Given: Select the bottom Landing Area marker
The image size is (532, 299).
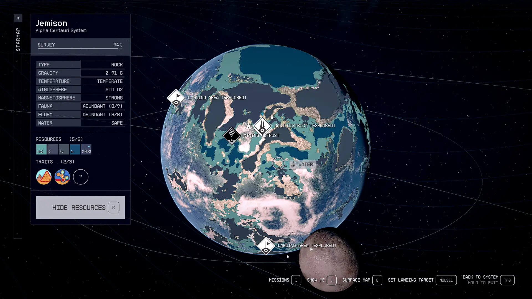Looking at the screenshot, I should coord(266,246).
